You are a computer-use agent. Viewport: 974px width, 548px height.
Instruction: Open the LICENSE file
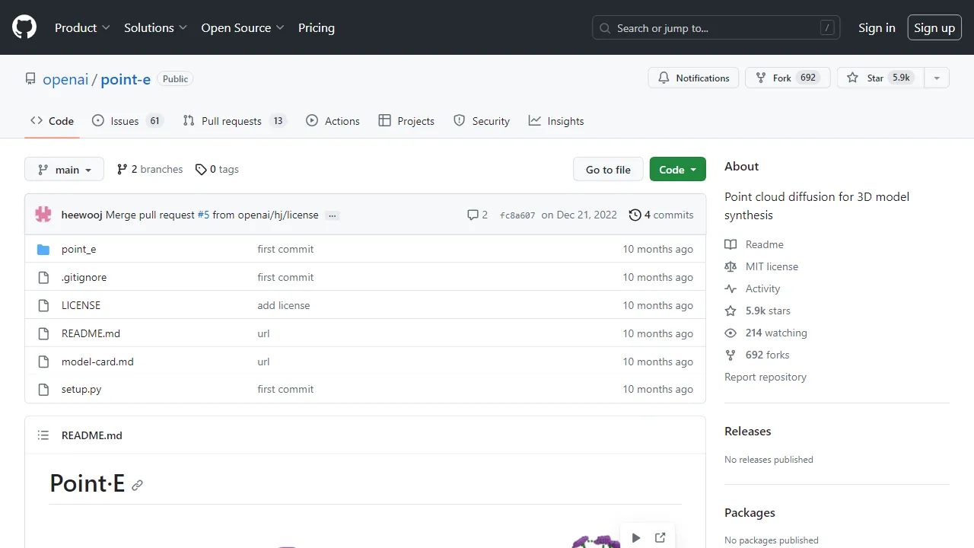click(81, 305)
